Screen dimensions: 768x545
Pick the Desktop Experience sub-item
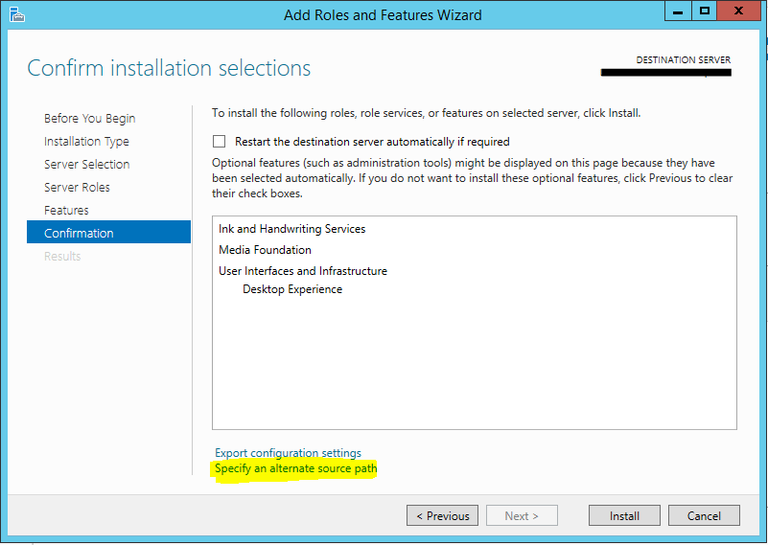click(x=292, y=289)
